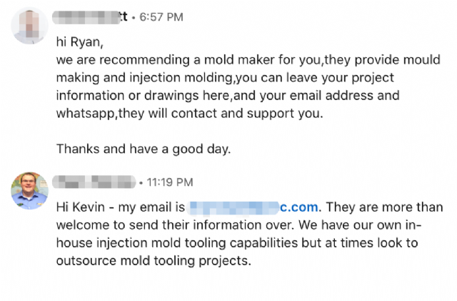Open the email link ending in c.com
The width and height of the screenshot is (457, 301).
pyautogui.click(x=253, y=207)
